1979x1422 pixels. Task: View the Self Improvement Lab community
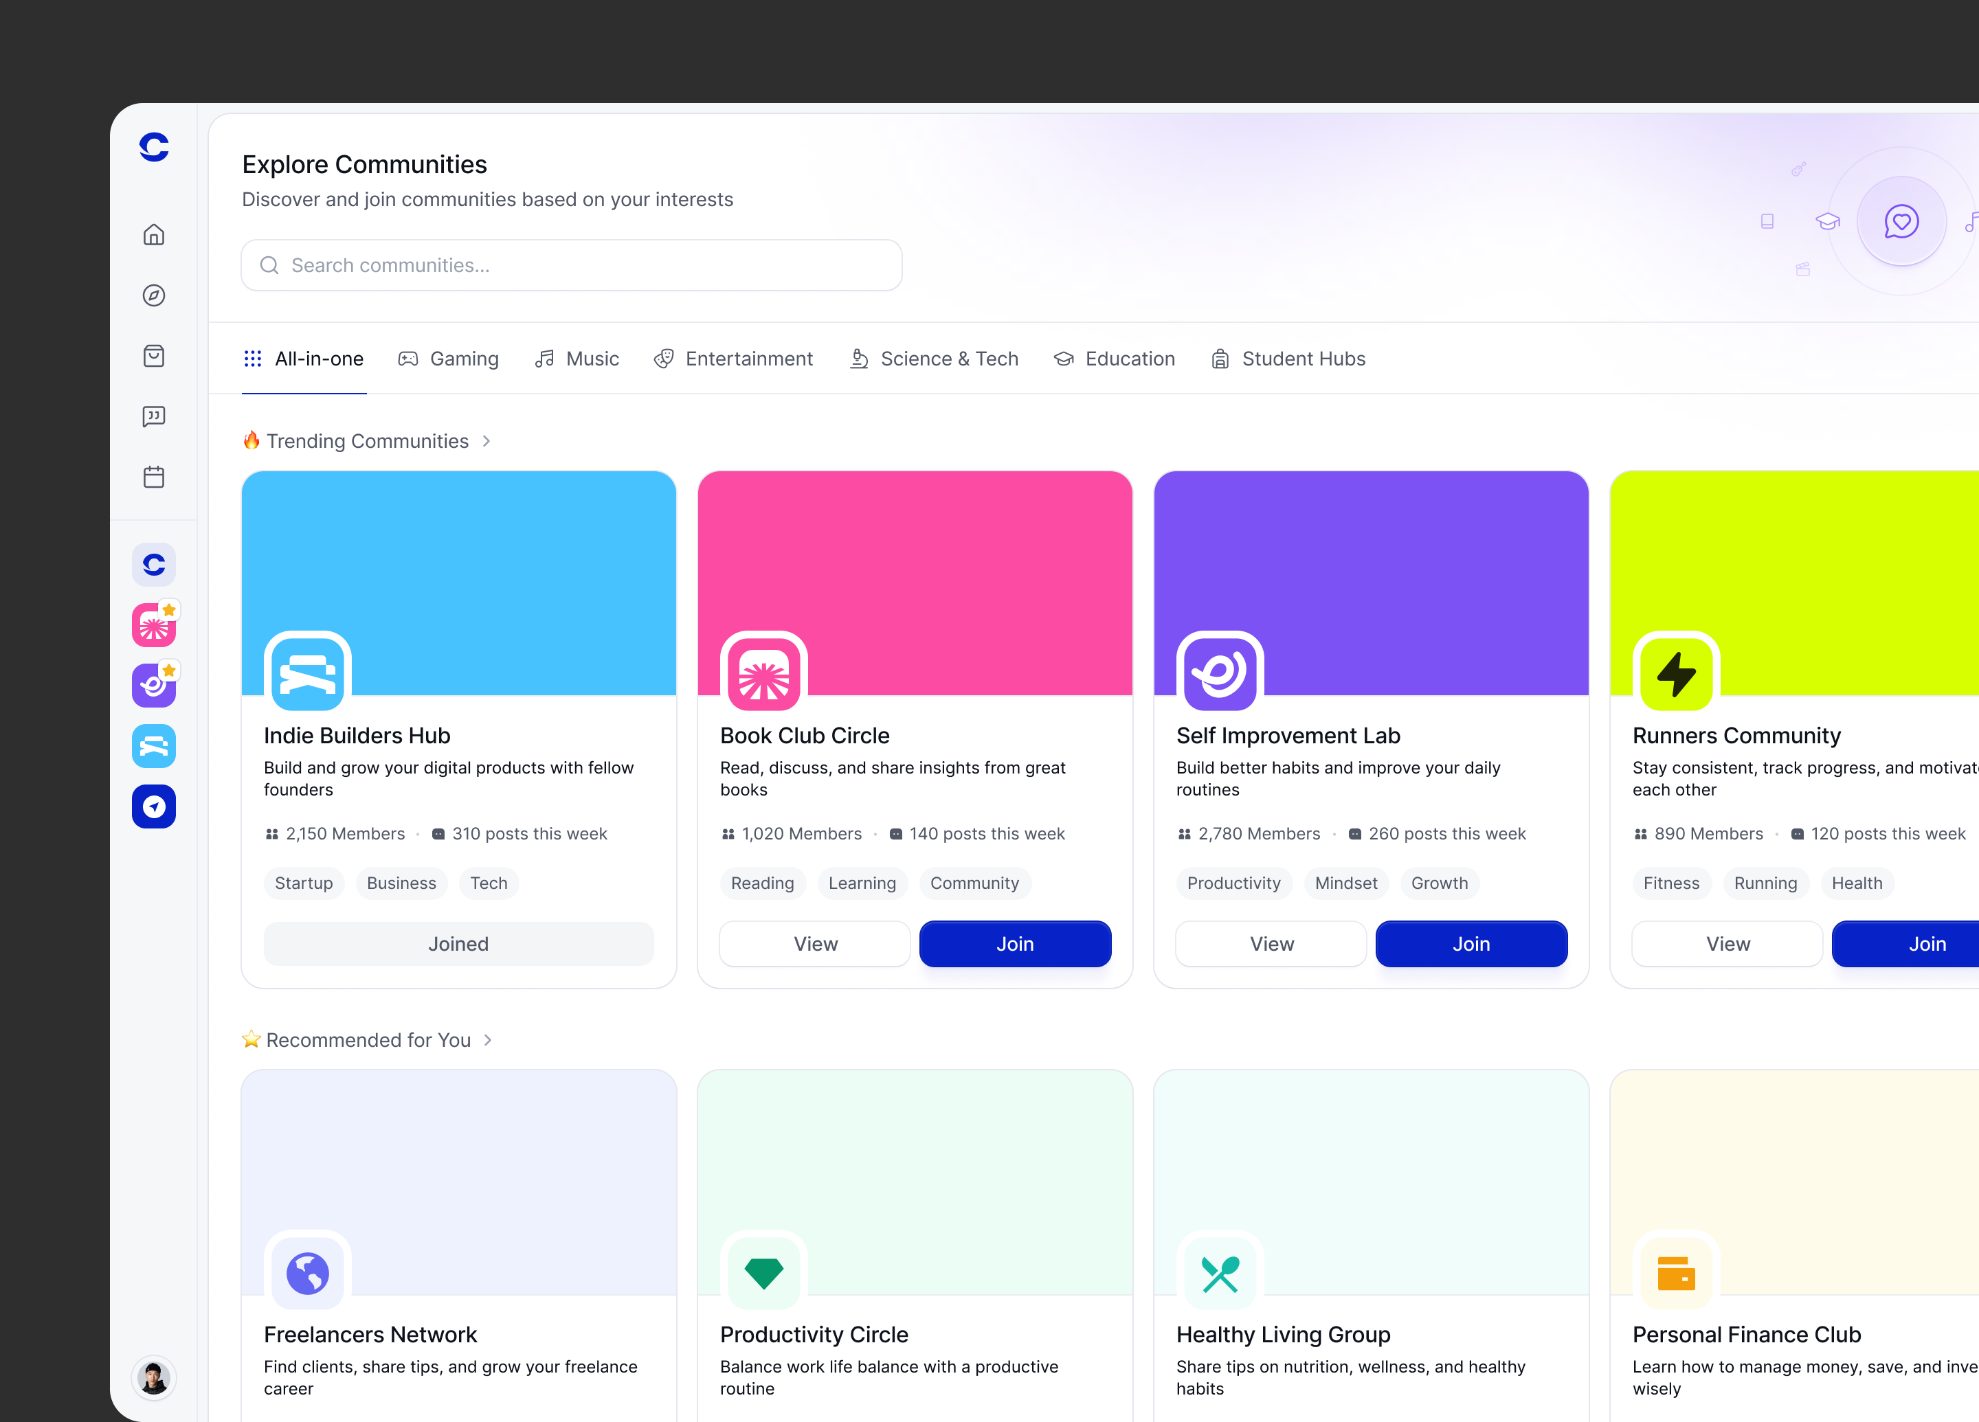point(1271,944)
